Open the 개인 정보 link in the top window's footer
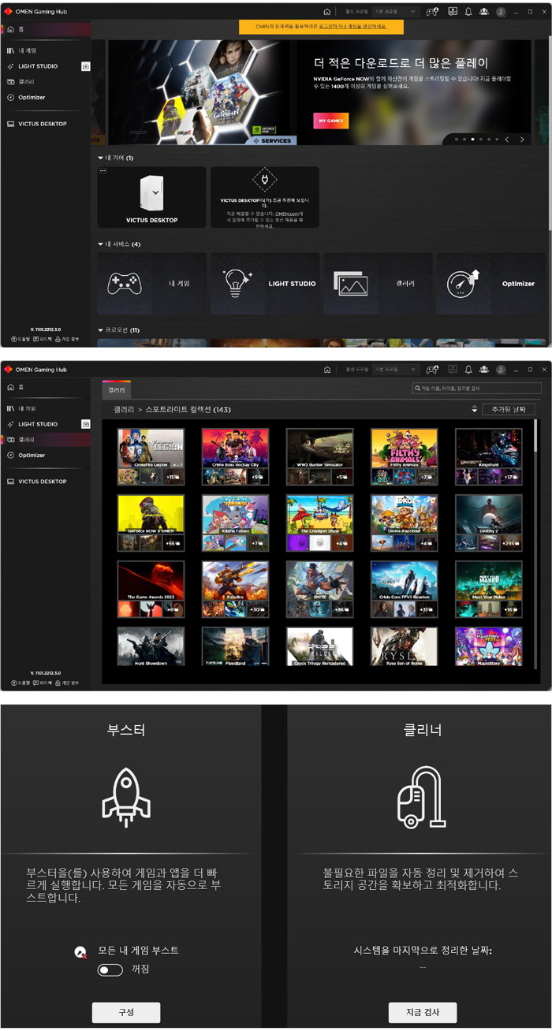 [68, 339]
